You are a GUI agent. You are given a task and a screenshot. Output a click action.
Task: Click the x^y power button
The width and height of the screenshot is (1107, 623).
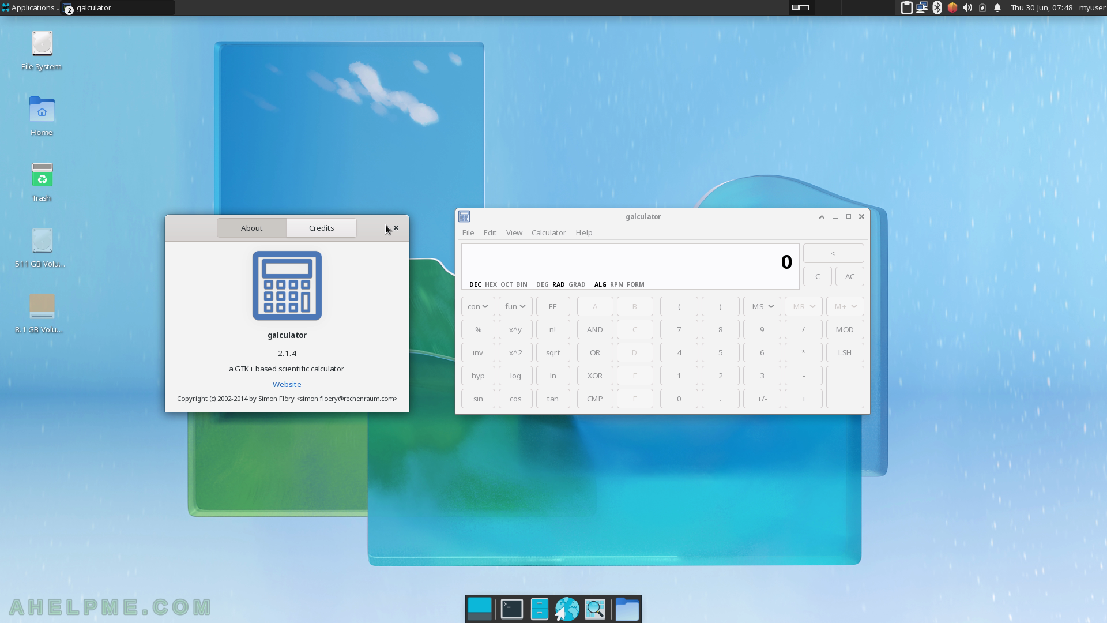(x=515, y=329)
